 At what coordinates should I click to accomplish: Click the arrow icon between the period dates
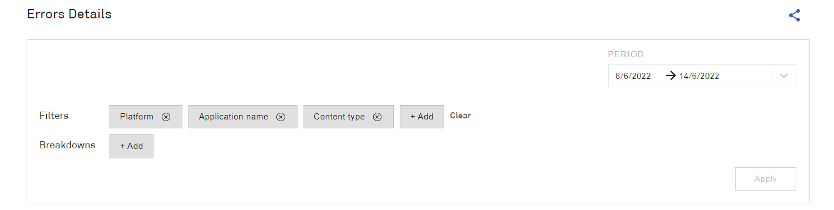pyautogui.click(x=671, y=76)
